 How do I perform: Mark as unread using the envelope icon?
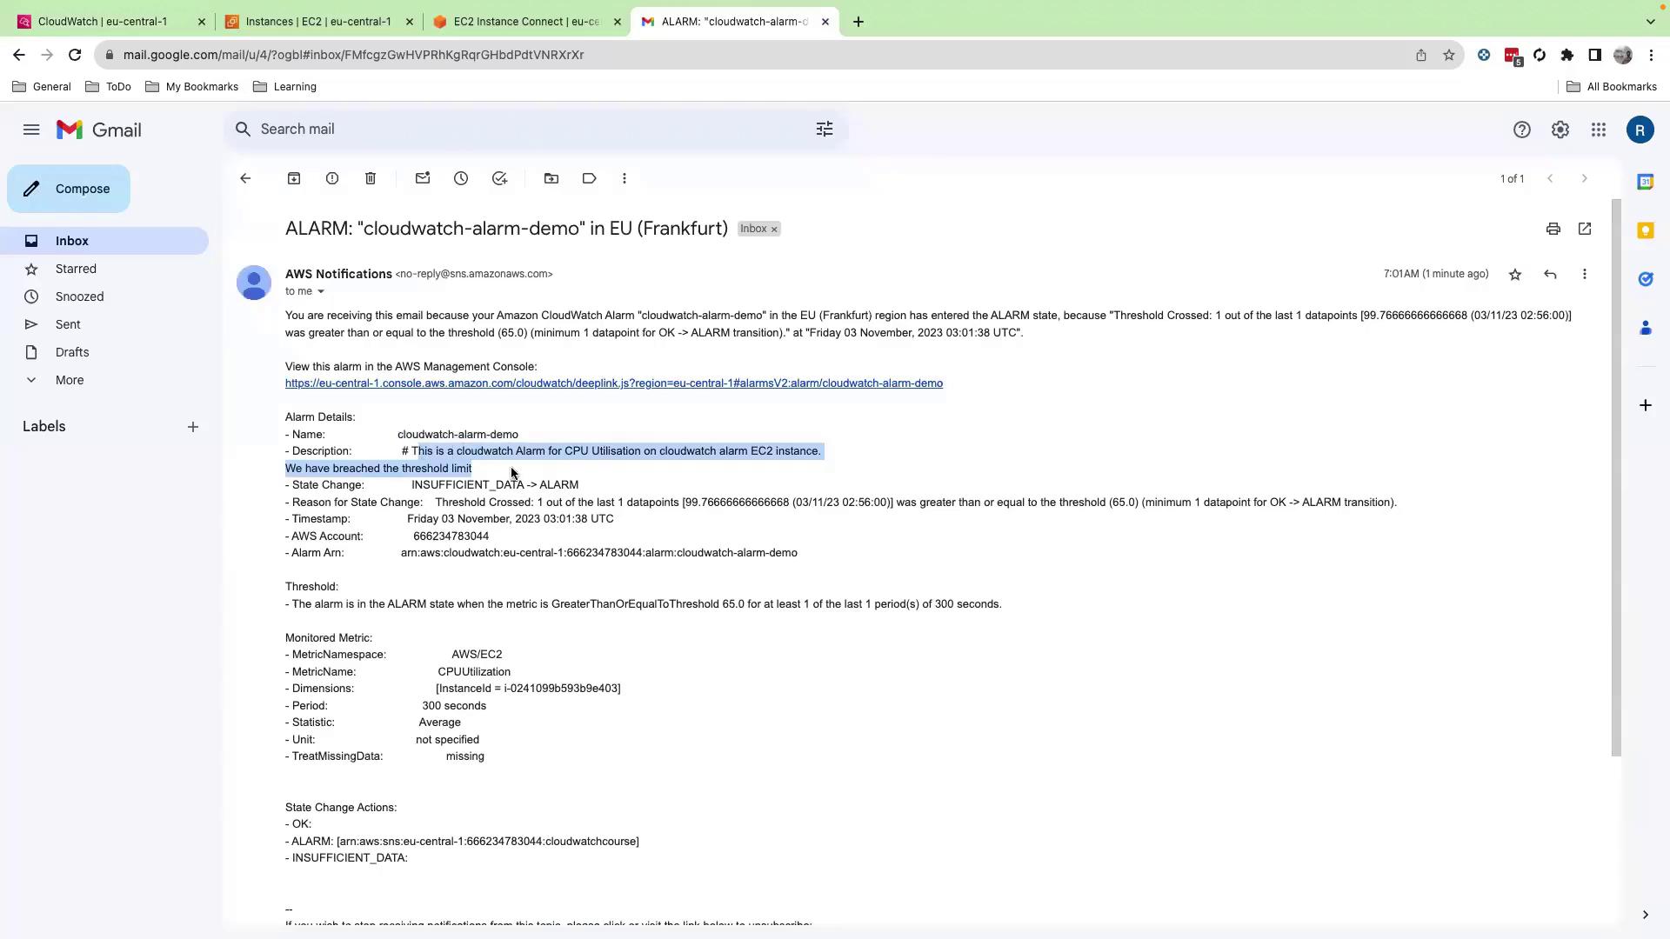pyautogui.click(x=423, y=178)
